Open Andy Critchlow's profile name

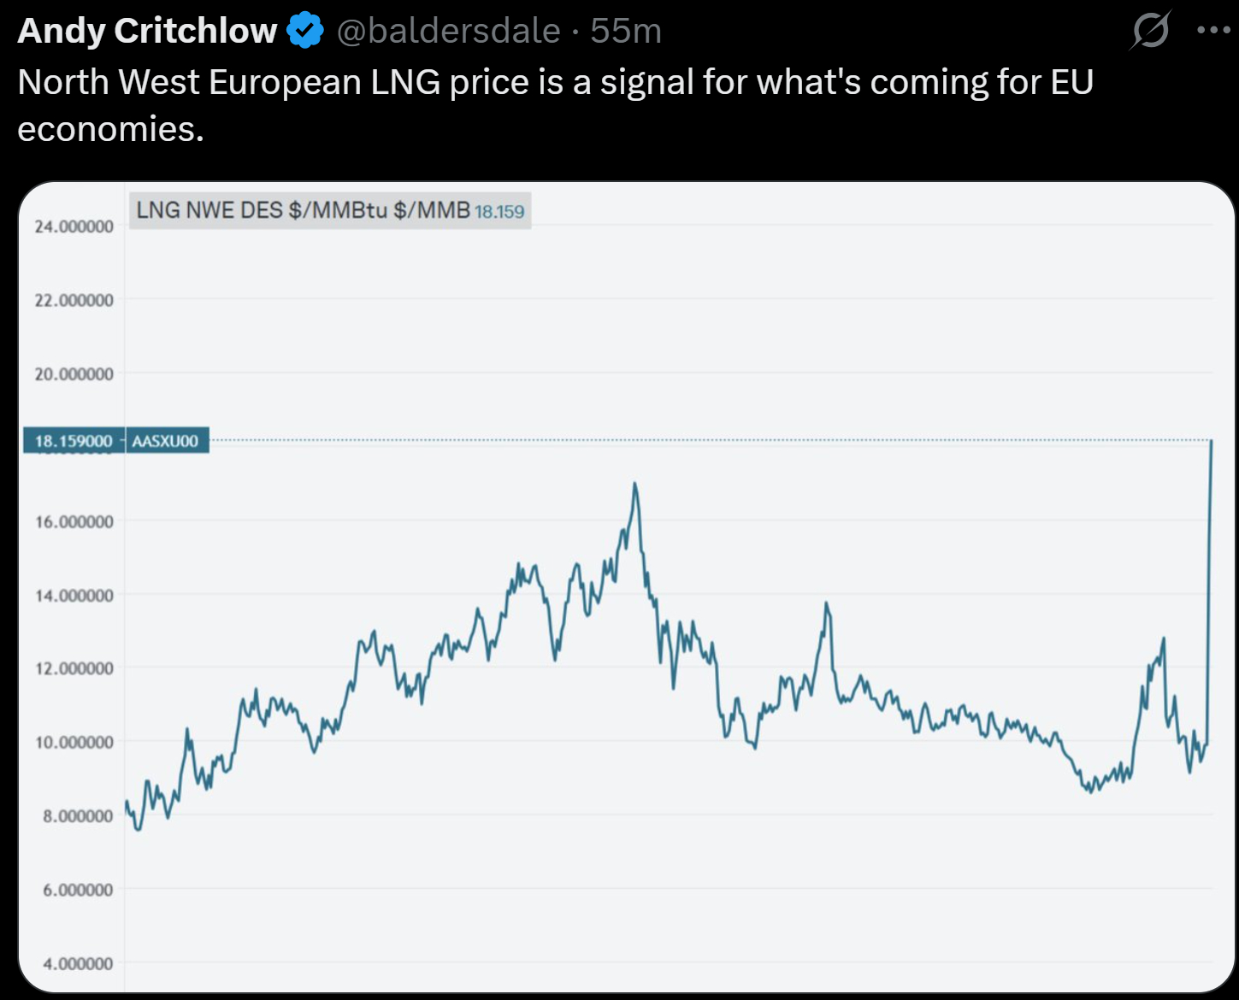tap(147, 31)
